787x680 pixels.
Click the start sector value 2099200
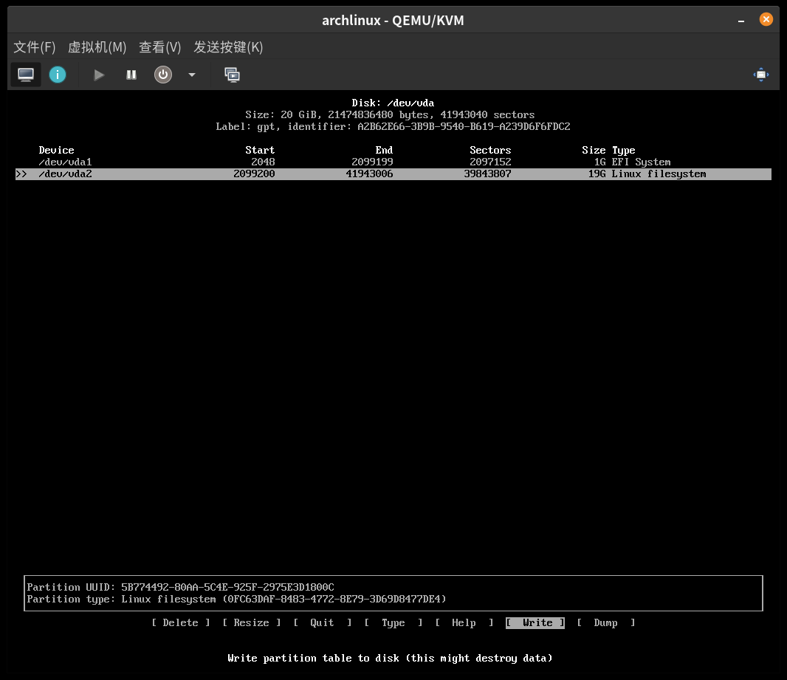point(254,174)
